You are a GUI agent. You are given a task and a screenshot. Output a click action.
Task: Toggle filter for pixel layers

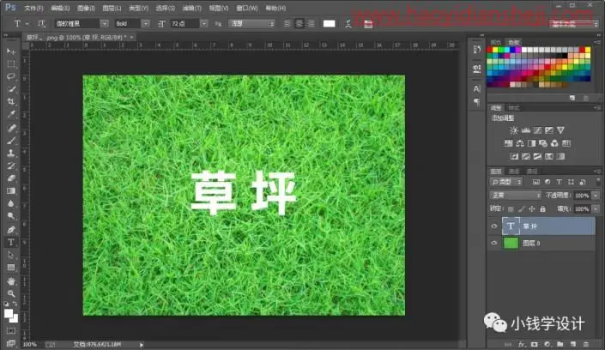(x=536, y=182)
